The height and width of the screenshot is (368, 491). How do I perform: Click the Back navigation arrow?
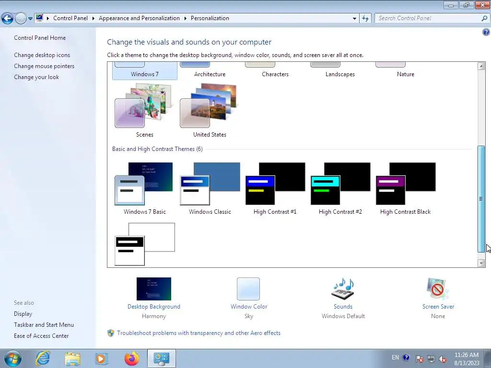[8, 18]
